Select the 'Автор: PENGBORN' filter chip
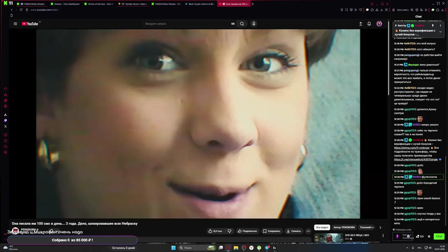The image size is (448, 252). click(344, 227)
